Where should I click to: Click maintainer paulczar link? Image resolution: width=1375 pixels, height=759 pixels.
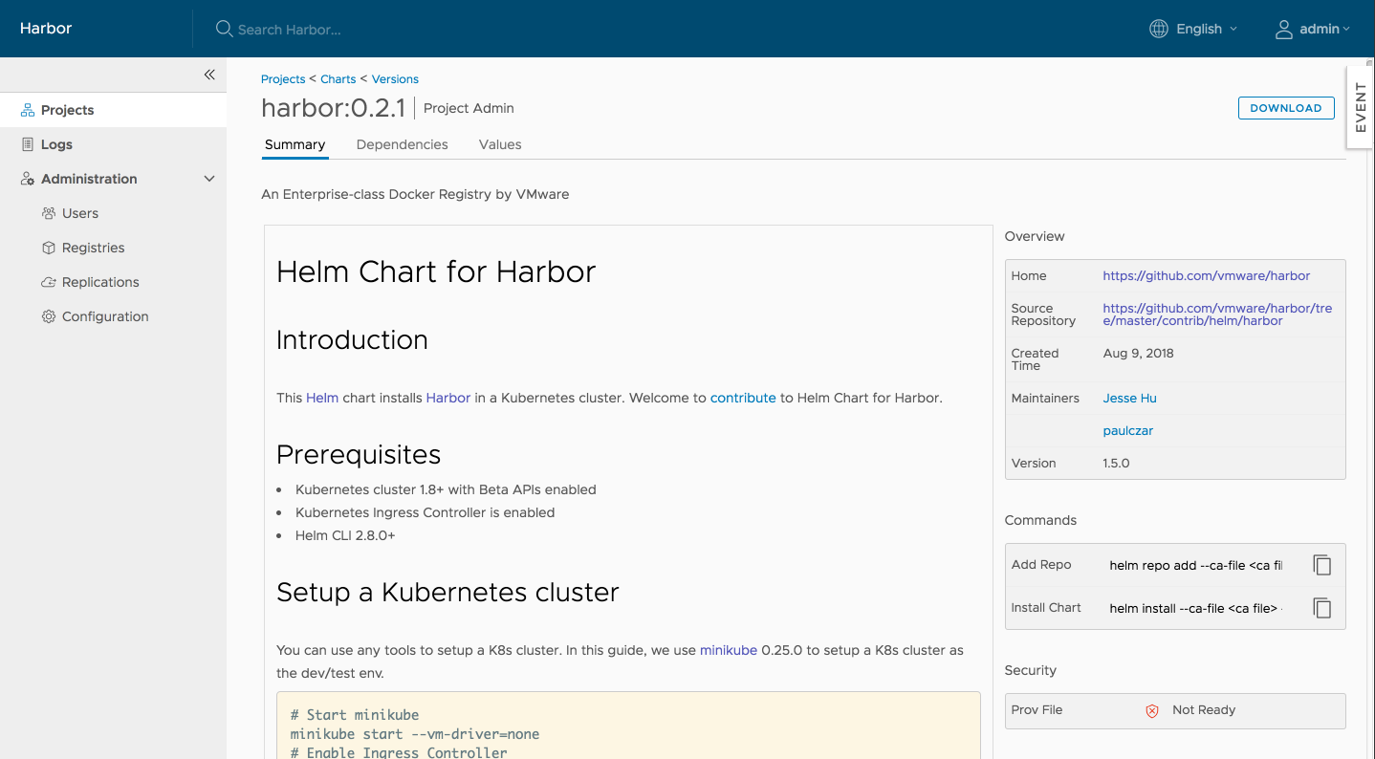(x=1127, y=430)
